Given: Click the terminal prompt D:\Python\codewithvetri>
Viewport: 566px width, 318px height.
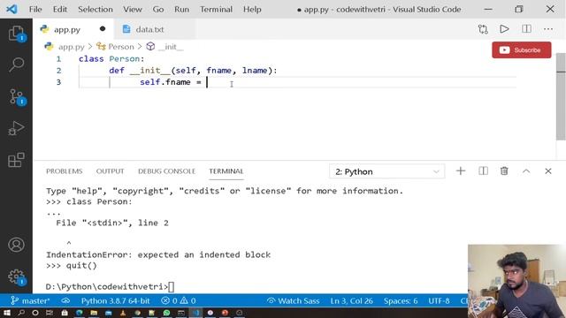Looking at the screenshot, I should tap(107, 287).
